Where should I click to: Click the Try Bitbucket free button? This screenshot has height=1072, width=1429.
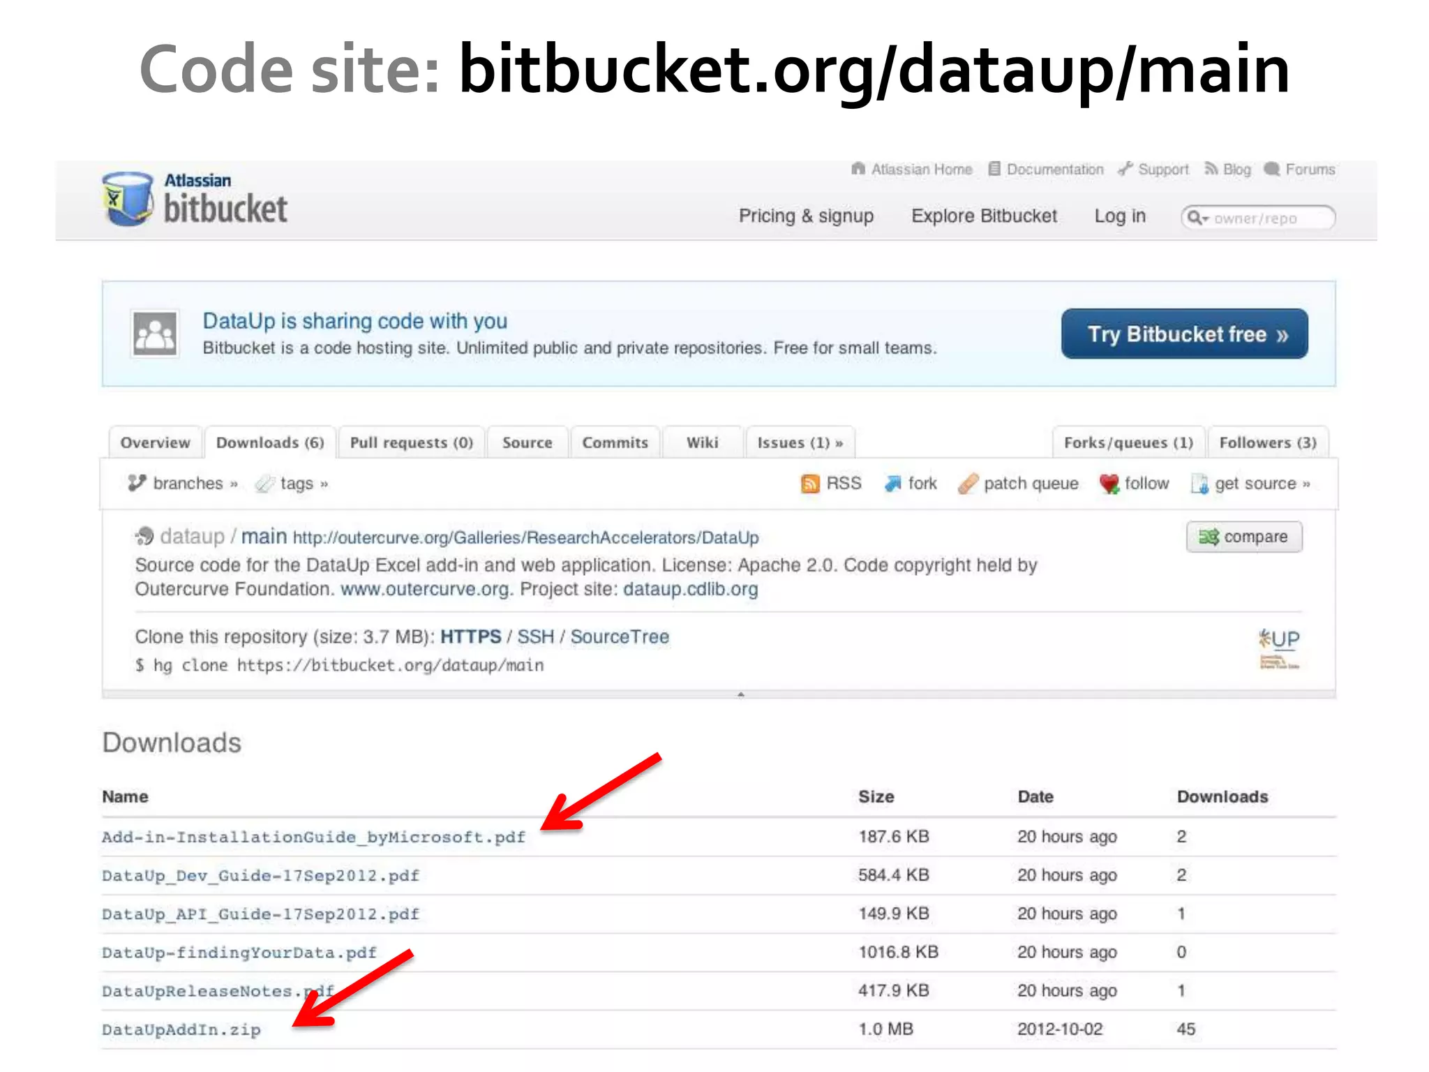1185,334
